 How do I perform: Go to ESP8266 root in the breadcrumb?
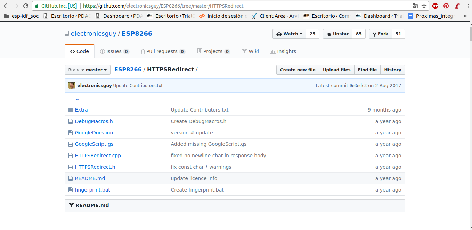click(128, 69)
